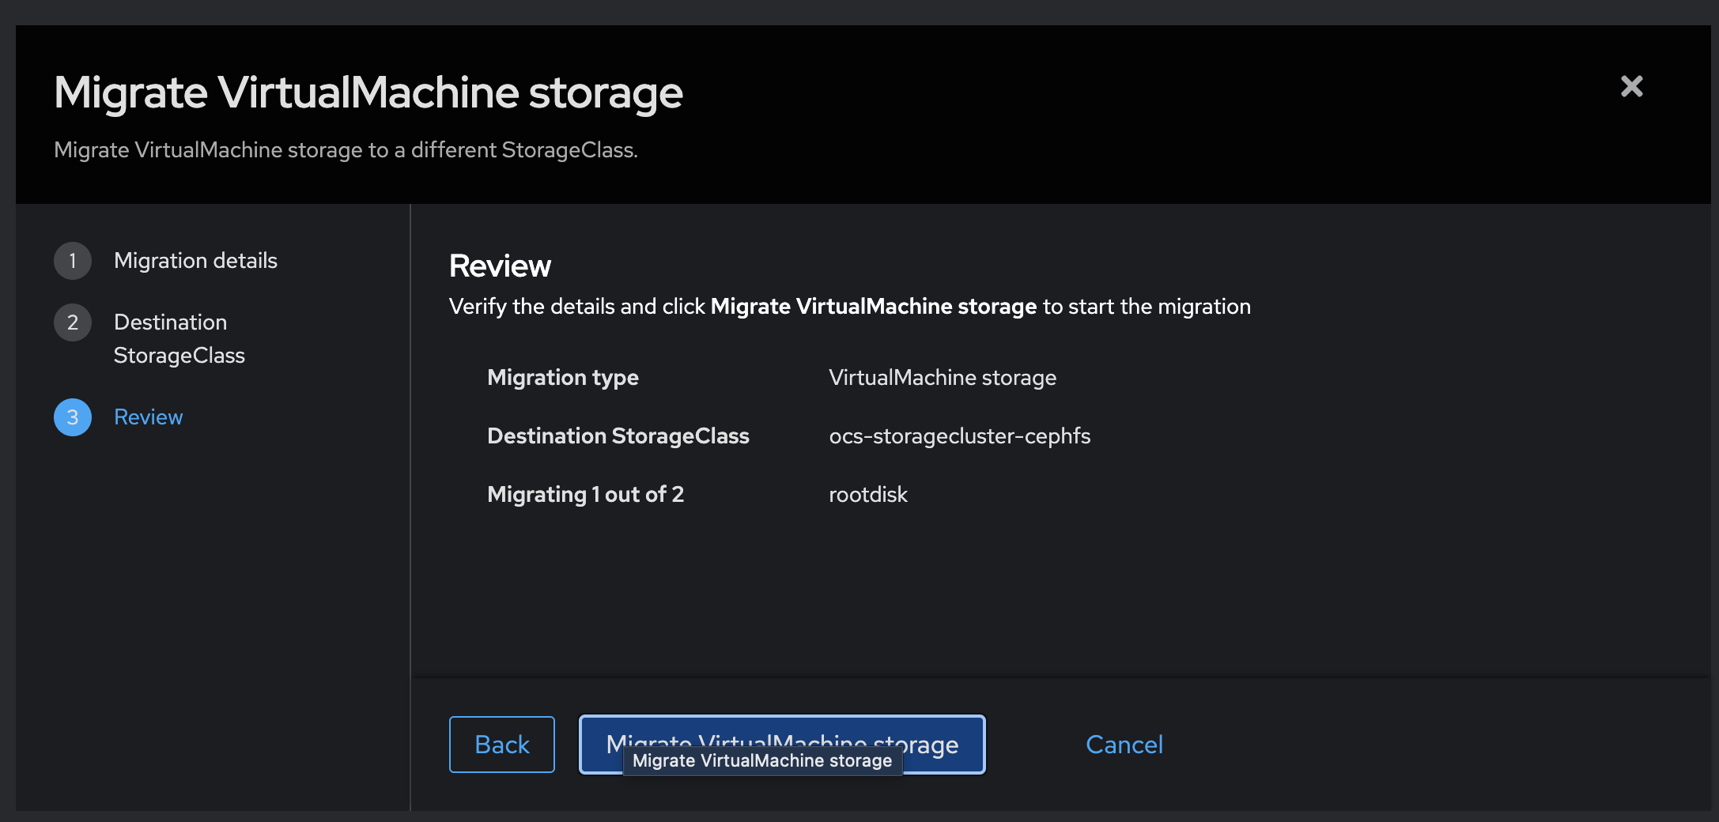Click the Migrate VirtualMachine storage tooltip
This screenshot has width=1719, height=822.
tap(762, 761)
